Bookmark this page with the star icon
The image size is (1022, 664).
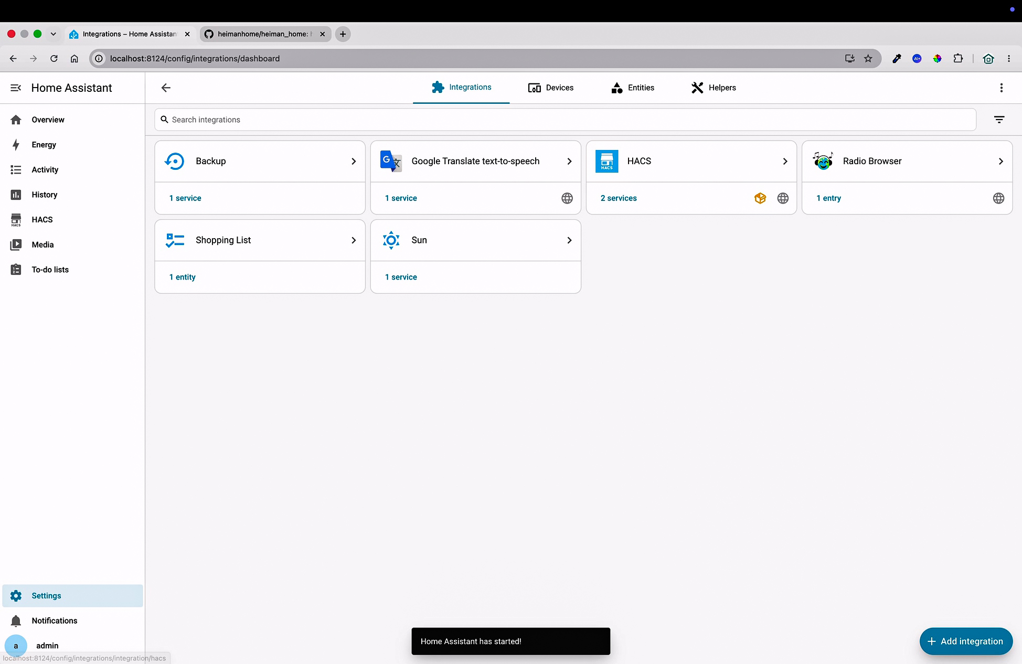(x=868, y=58)
